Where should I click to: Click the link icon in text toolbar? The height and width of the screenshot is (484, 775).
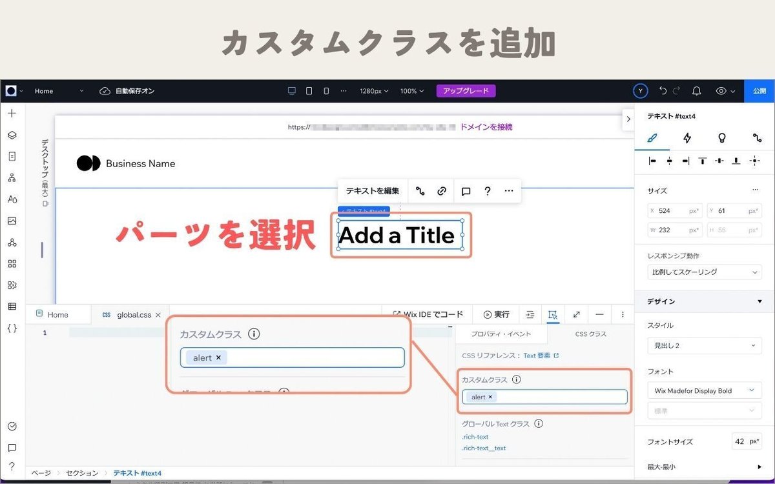(442, 191)
